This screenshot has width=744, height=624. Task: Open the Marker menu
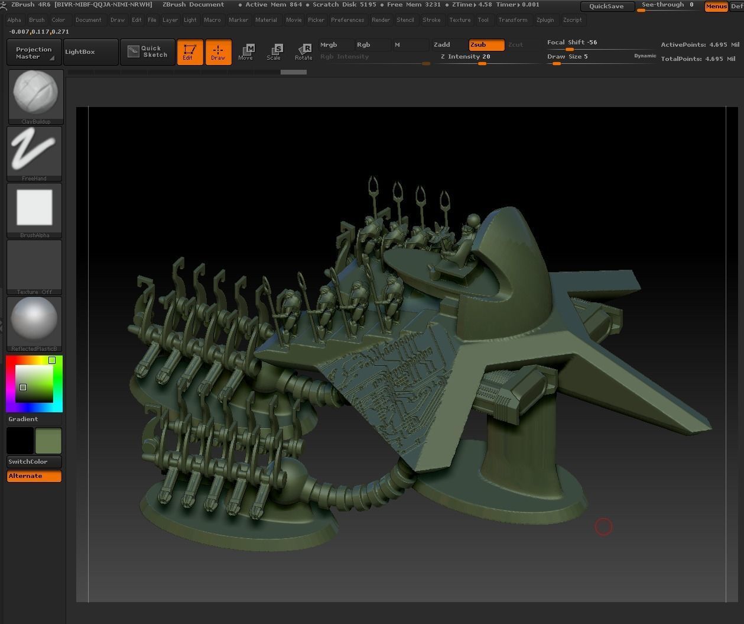[x=239, y=20]
